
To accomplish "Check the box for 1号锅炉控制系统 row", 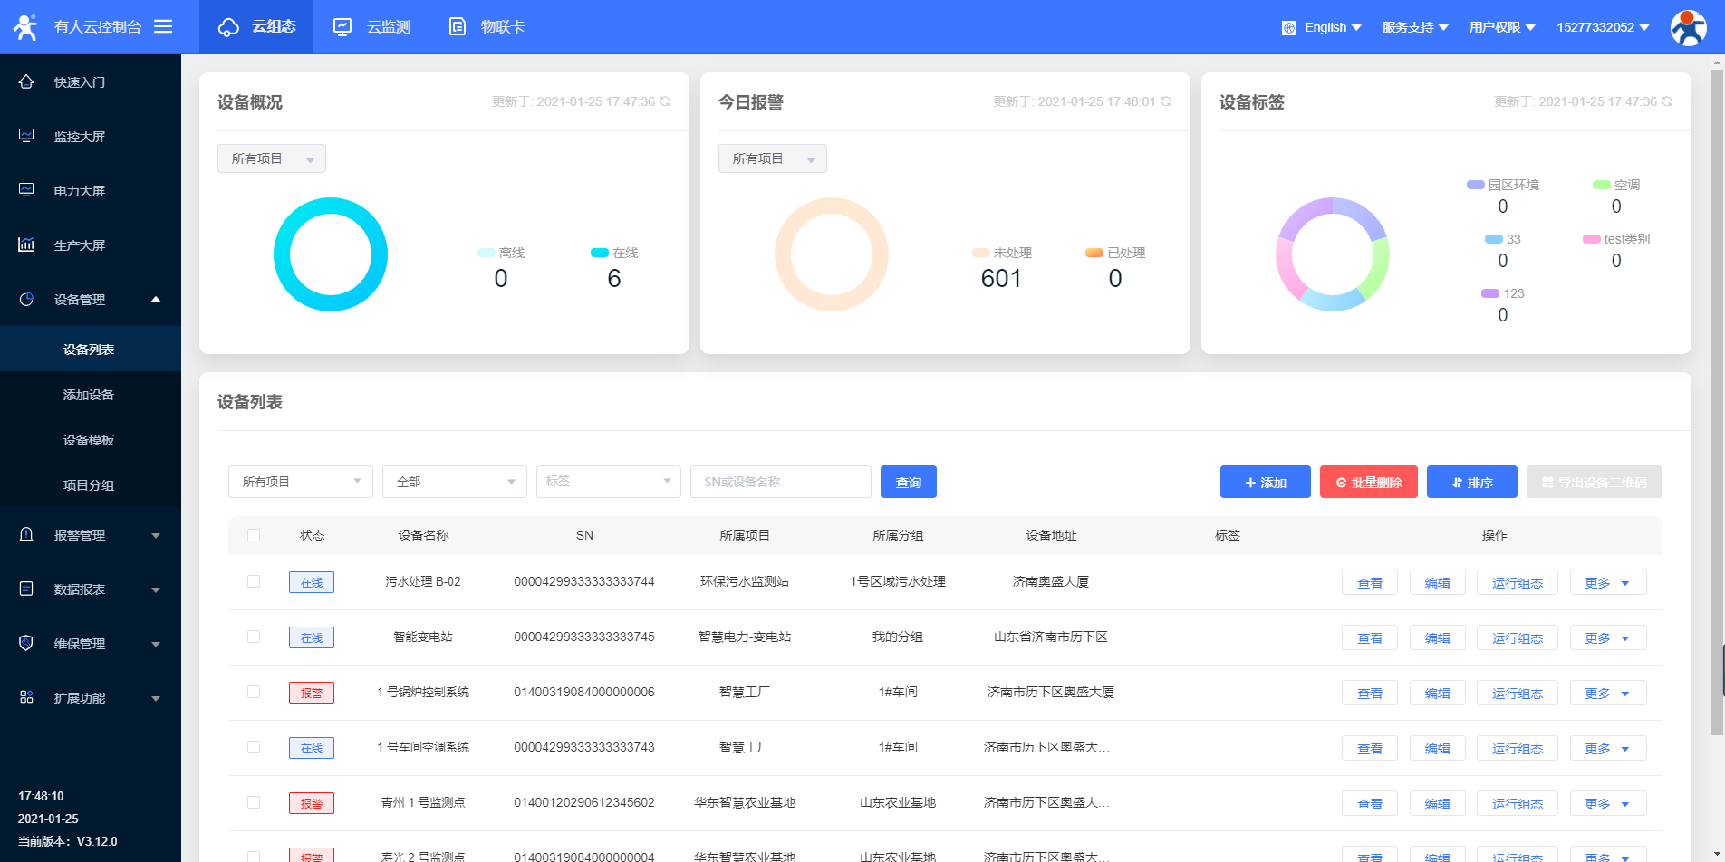I will click(254, 692).
